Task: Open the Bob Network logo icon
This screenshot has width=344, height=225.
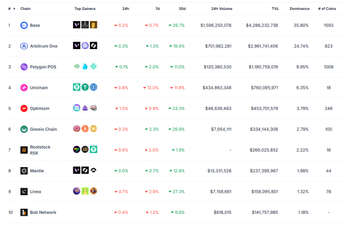Action: pos(24,213)
